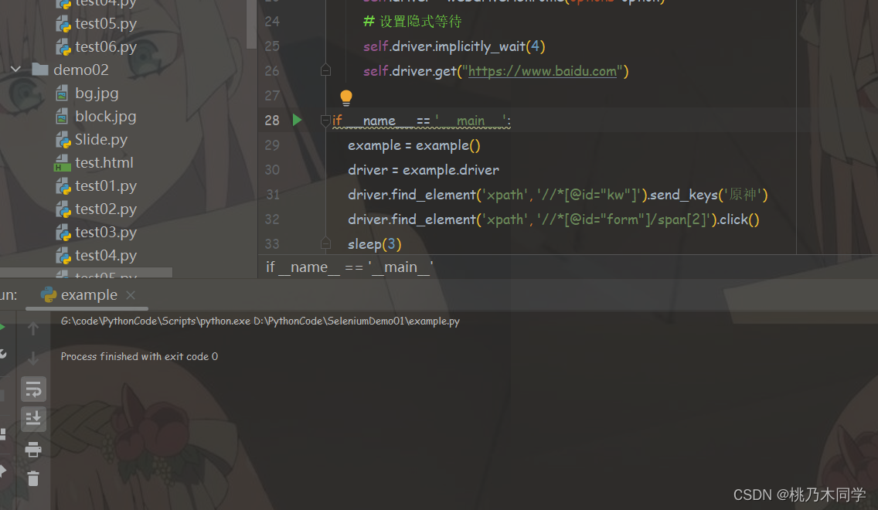Click the click() call on line 32
This screenshot has width=878, height=510.
739,219
